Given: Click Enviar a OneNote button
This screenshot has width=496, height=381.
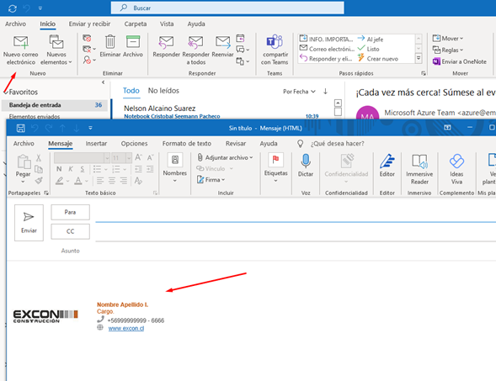Looking at the screenshot, I should tap(460, 61).
